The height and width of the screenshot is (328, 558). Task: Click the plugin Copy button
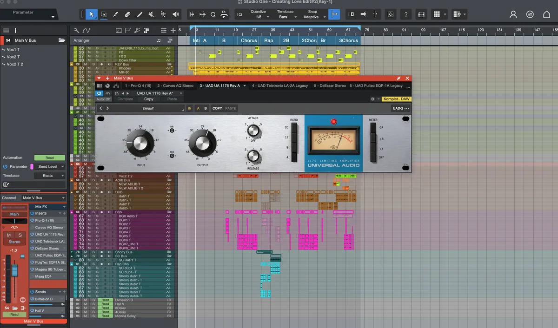(x=149, y=99)
